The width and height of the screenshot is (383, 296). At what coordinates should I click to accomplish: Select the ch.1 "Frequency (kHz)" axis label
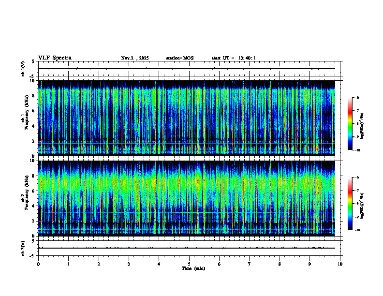point(27,111)
